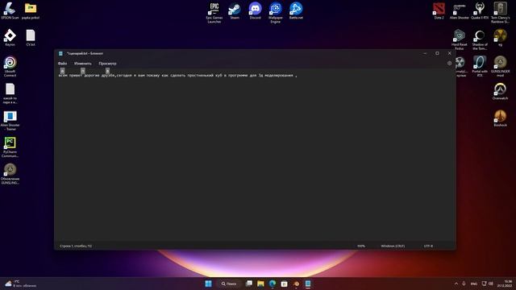
Task: Open Alien Shooter game shortcut
Action: [459, 10]
